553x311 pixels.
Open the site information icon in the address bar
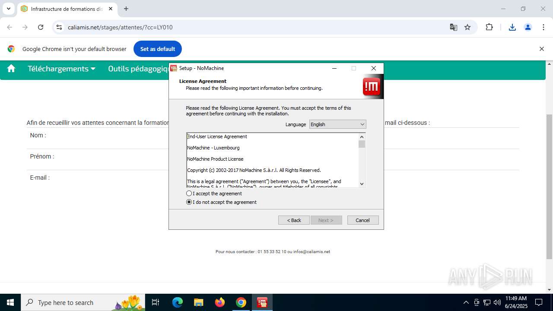click(59, 27)
